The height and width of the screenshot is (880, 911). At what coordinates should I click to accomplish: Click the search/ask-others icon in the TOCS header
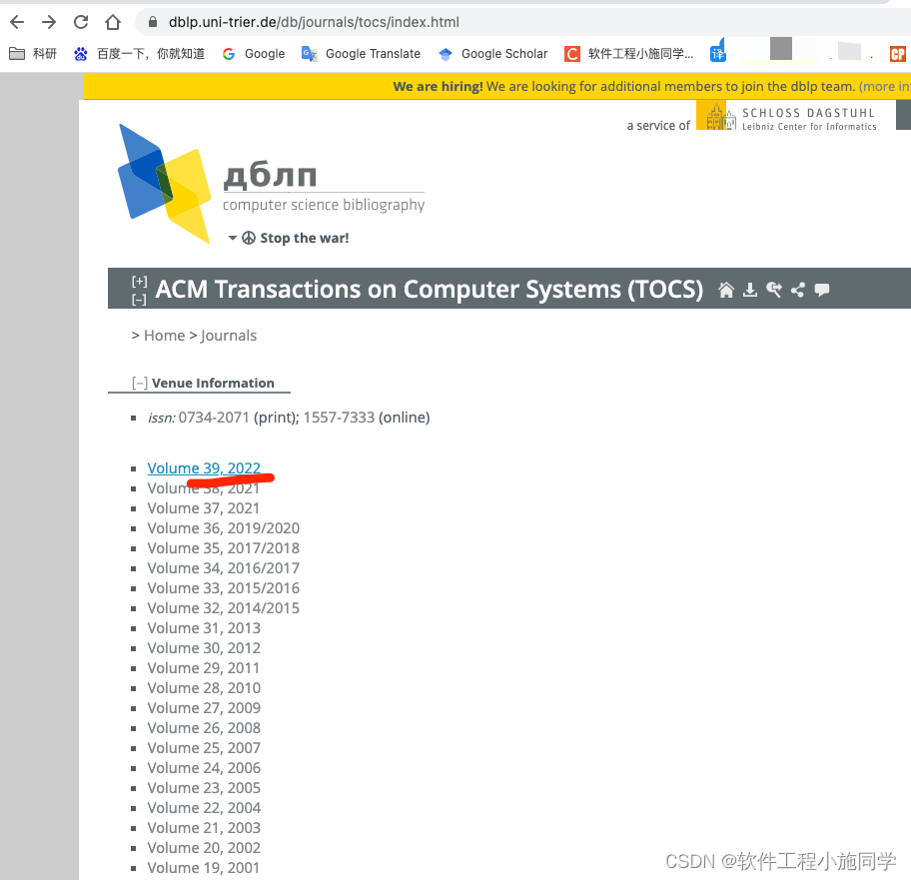774,290
